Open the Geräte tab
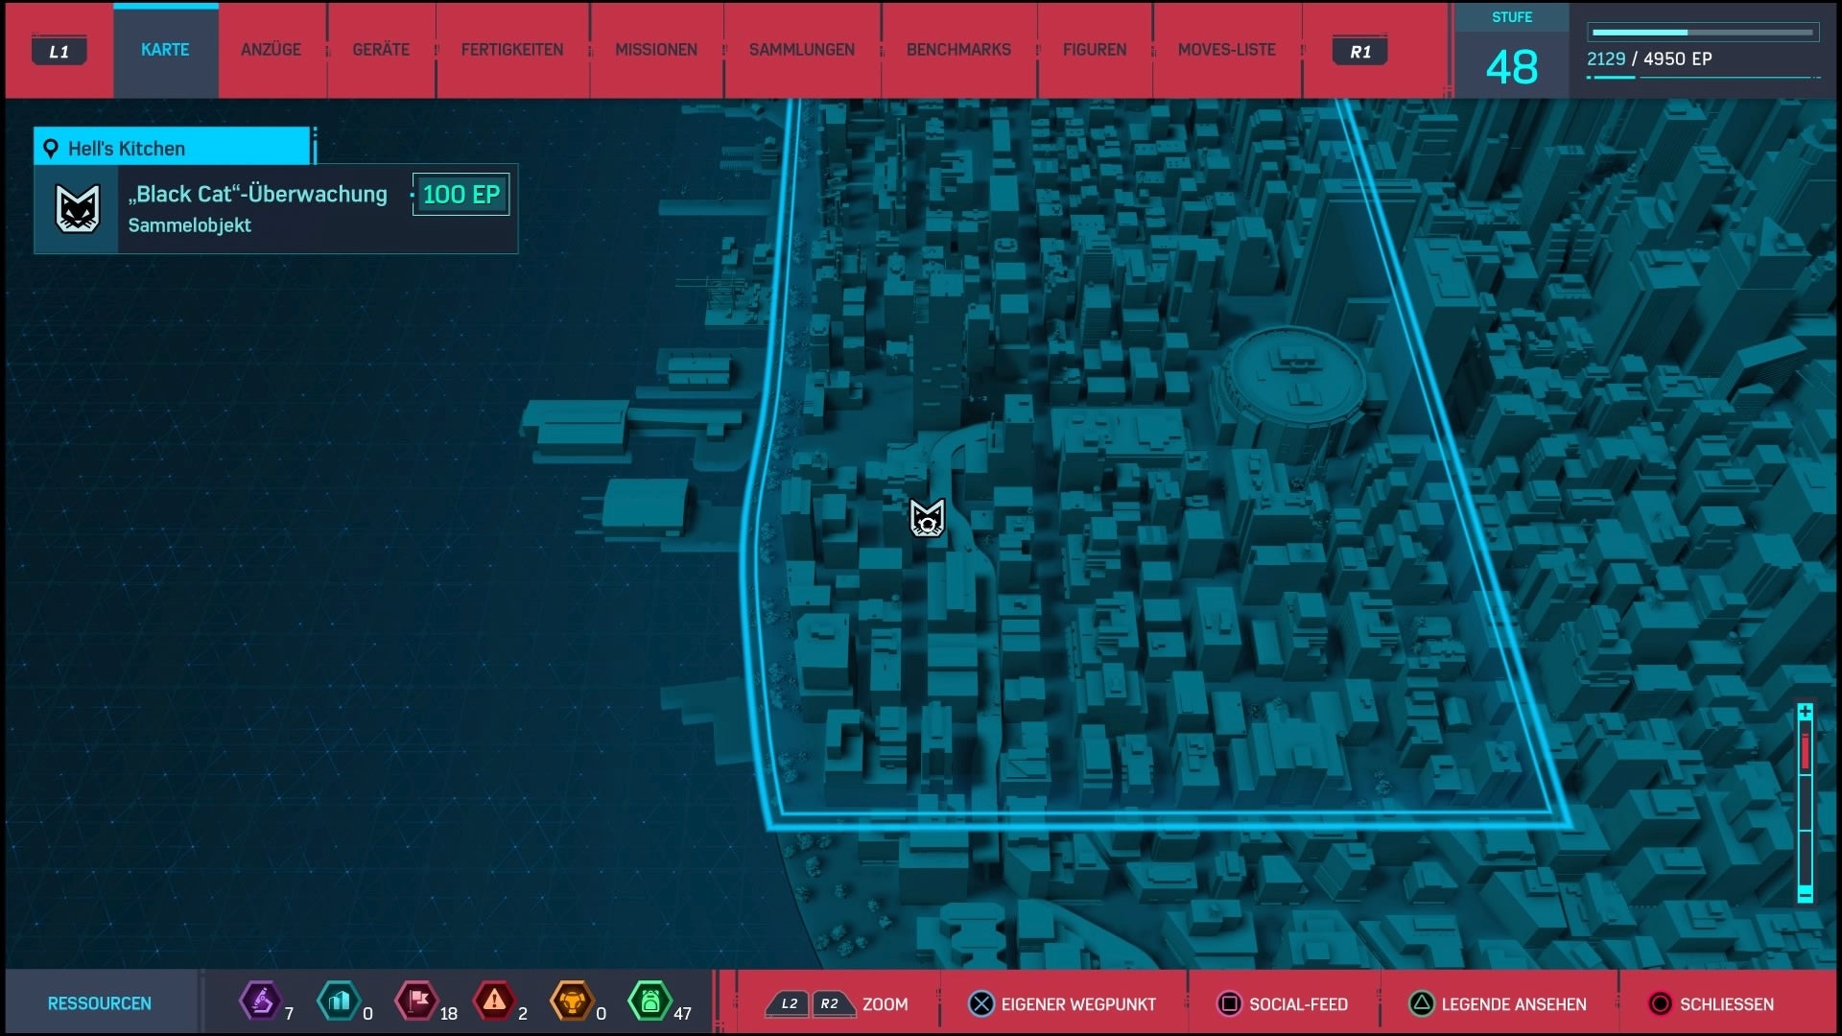 click(x=381, y=50)
